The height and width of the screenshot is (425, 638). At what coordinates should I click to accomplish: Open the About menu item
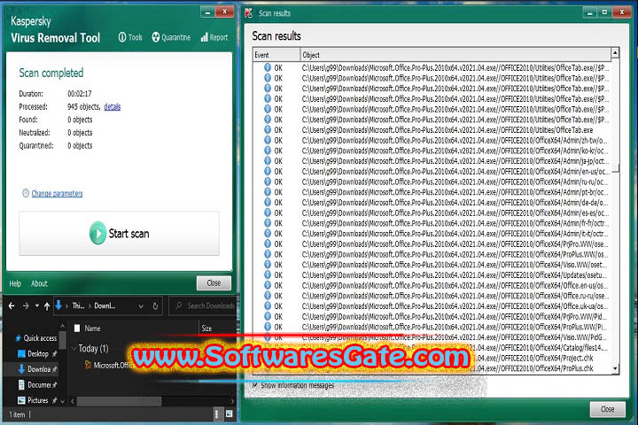click(x=40, y=283)
